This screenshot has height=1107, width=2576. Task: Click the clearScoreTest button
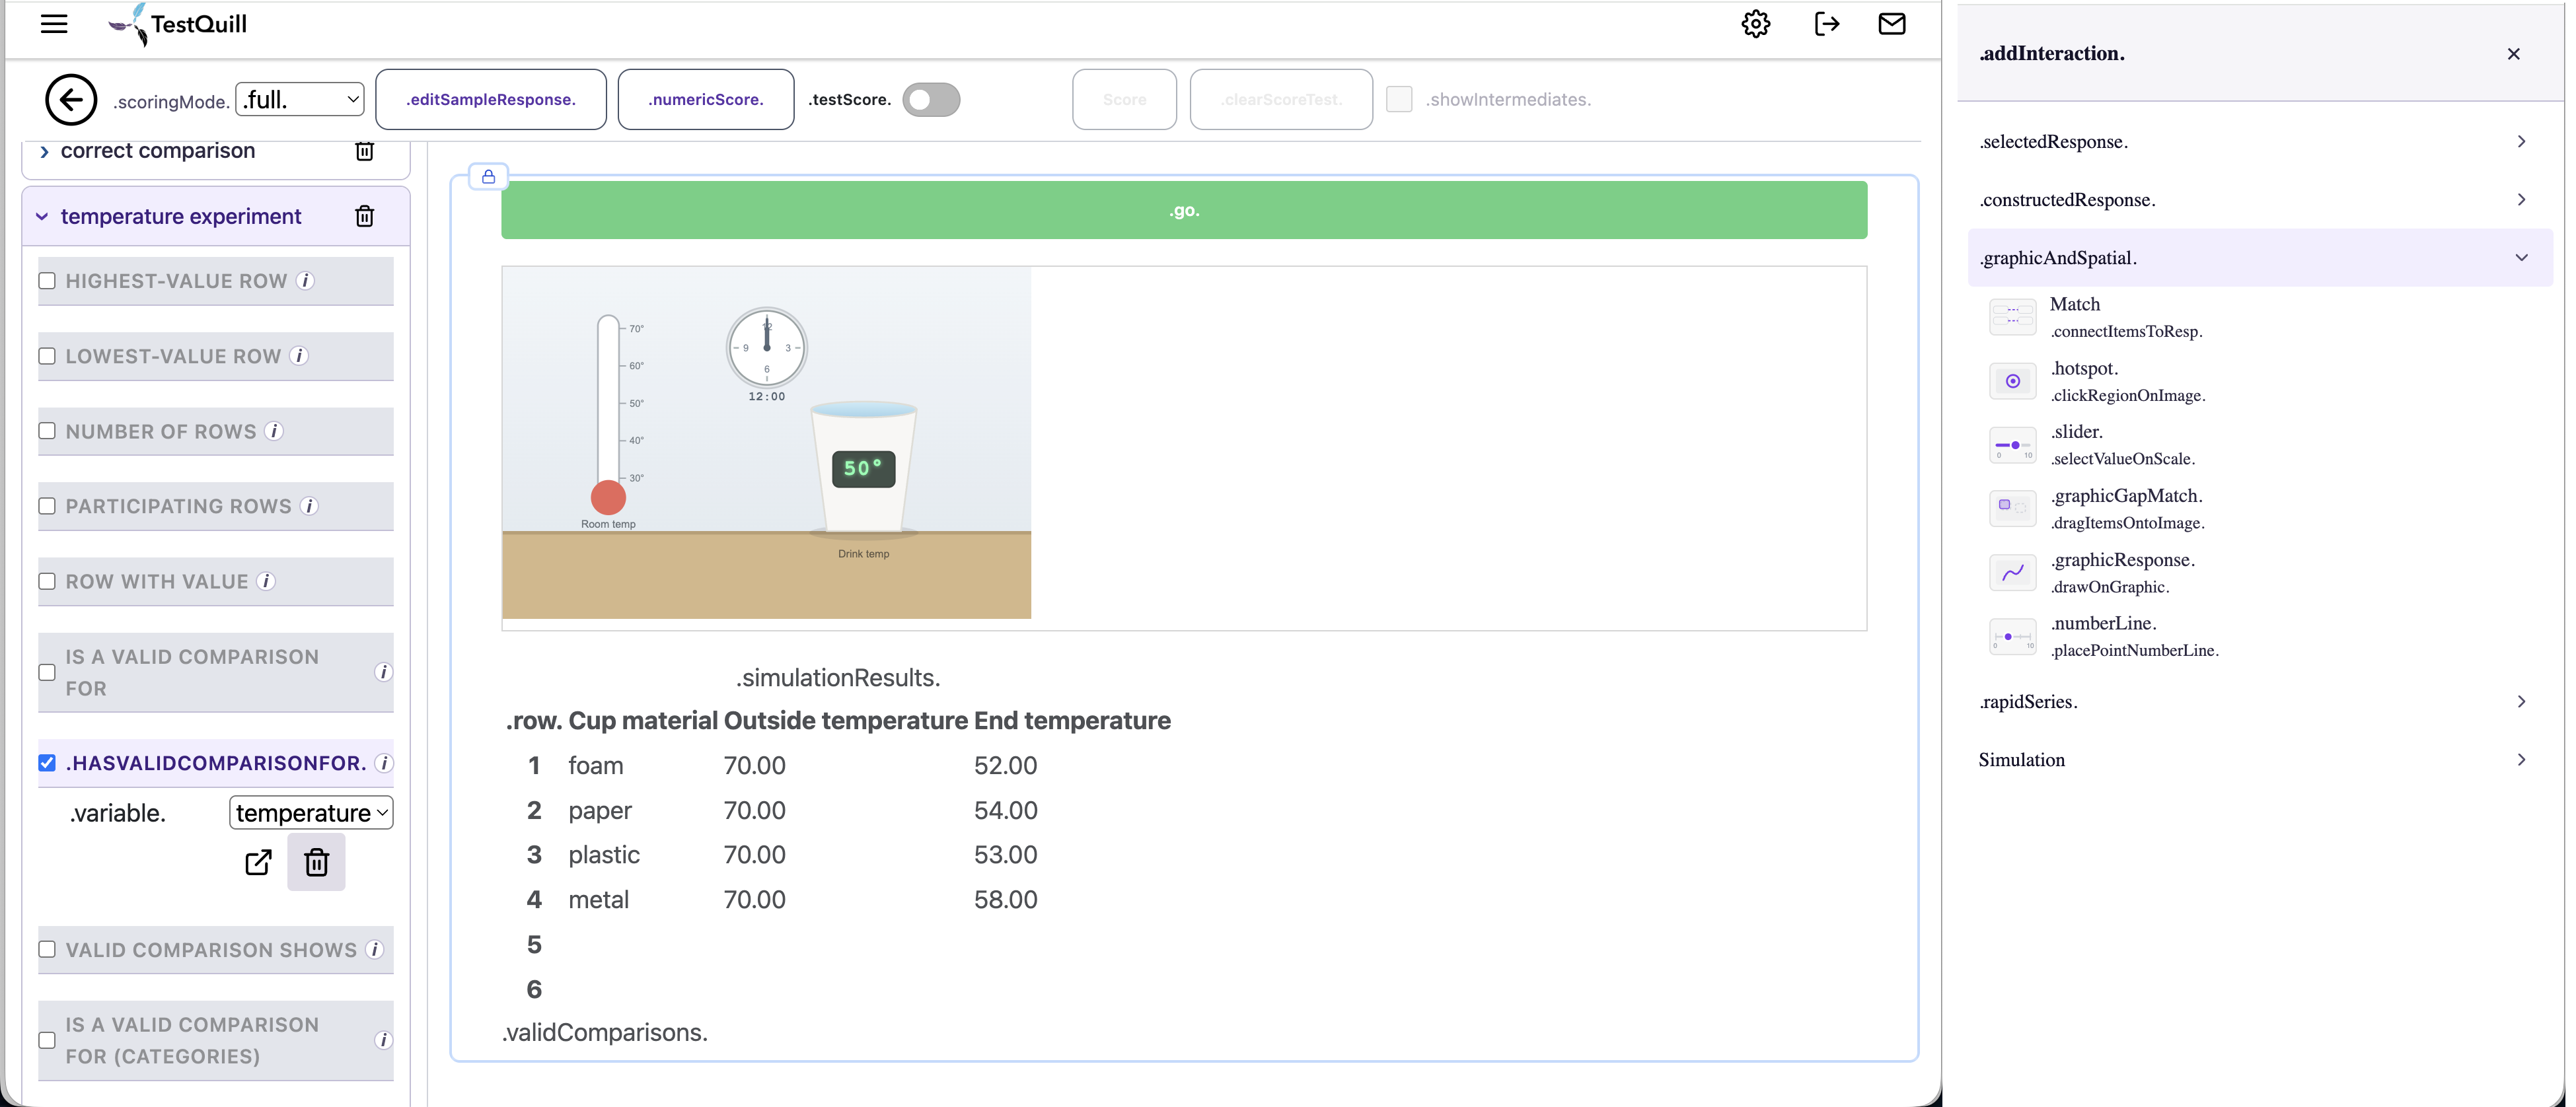[1280, 99]
